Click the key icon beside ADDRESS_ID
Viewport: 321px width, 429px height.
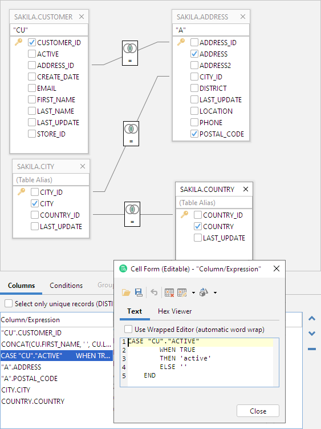coord(181,42)
